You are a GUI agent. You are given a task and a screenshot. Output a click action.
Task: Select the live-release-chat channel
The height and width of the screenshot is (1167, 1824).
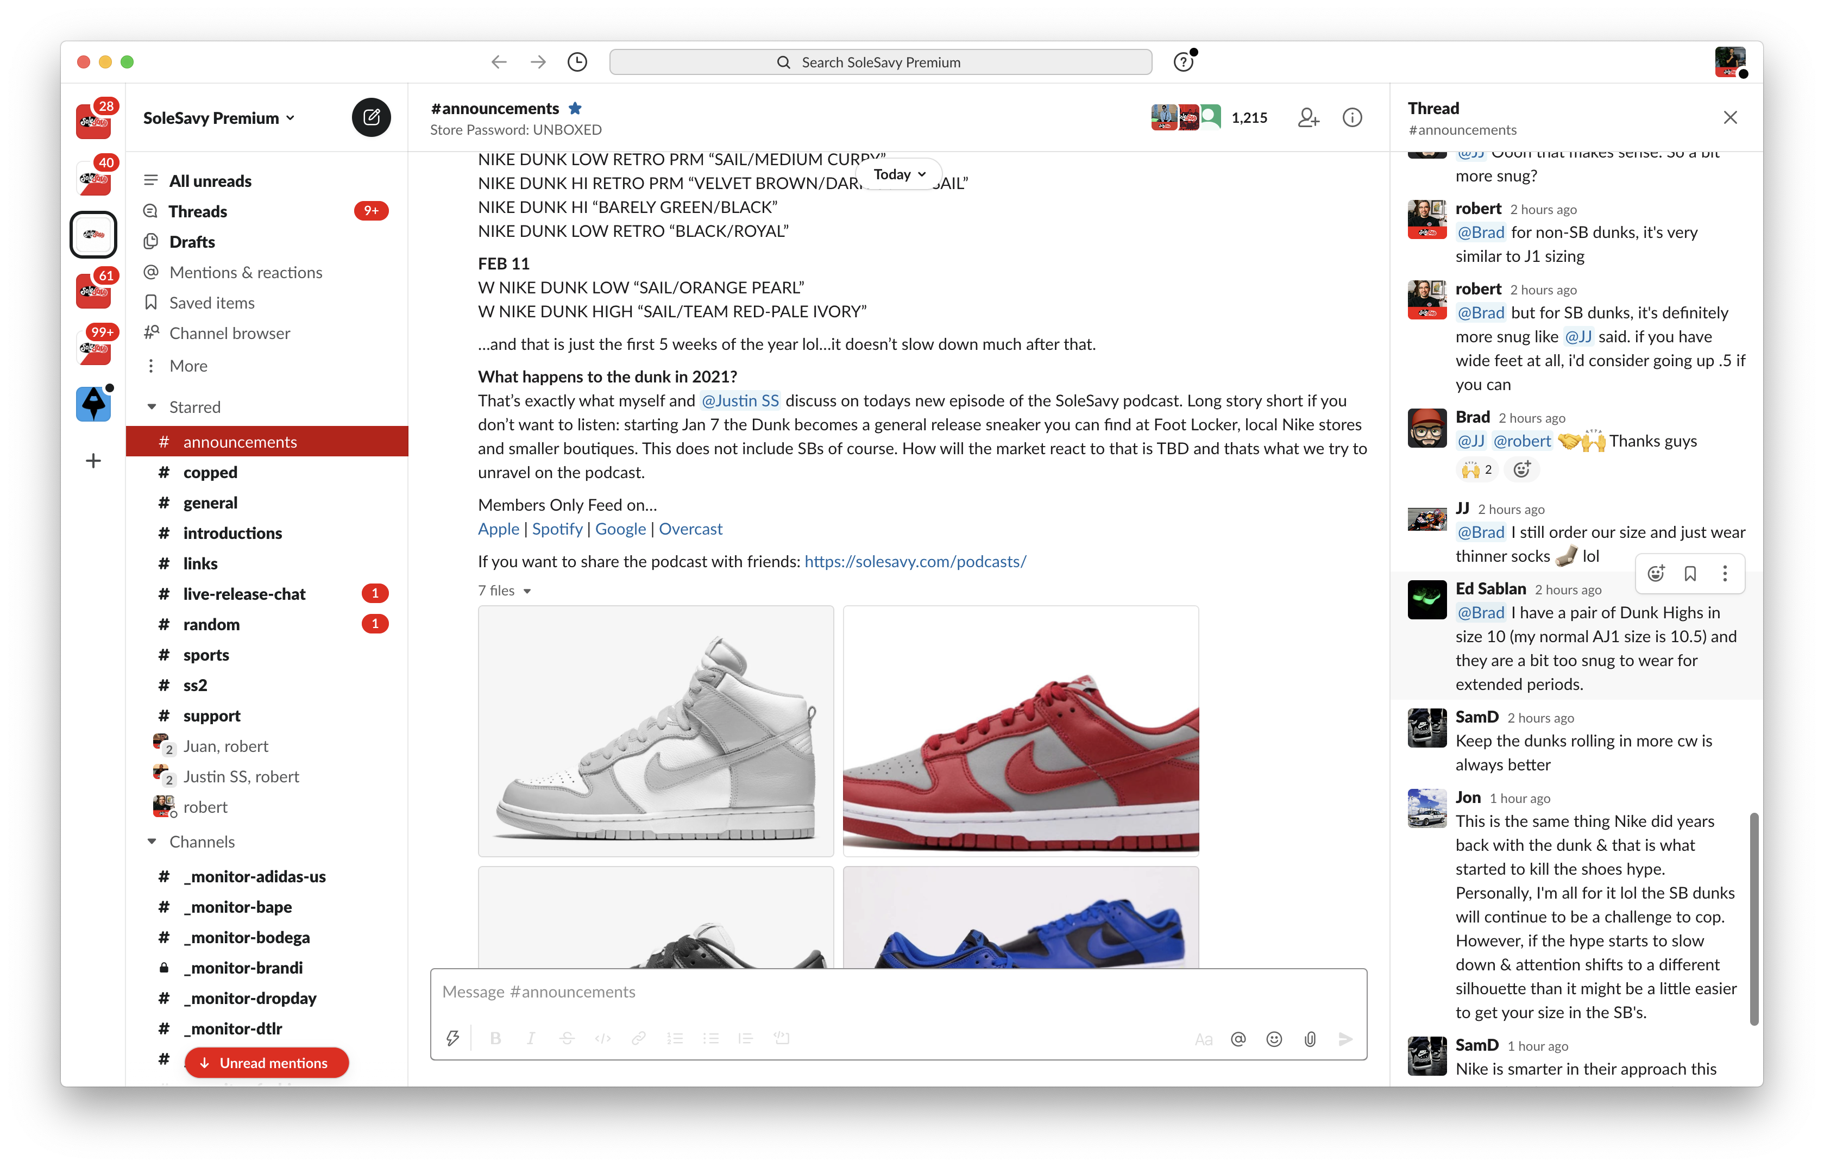(x=244, y=594)
